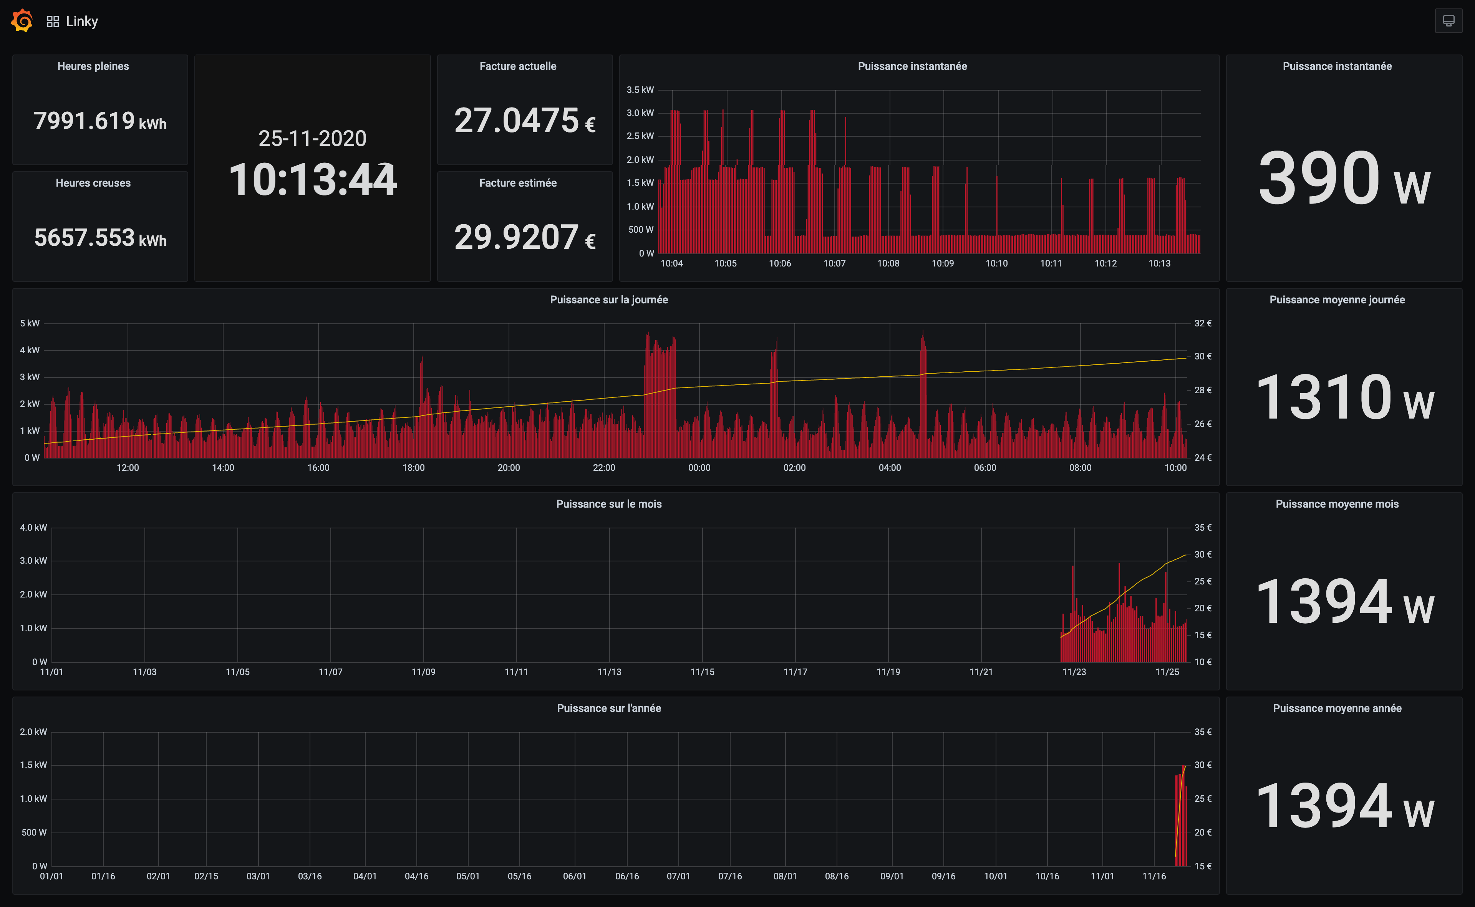This screenshot has height=907, width=1475.
Task: Click Puissance moyenne journée panel title
Action: pos(1336,300)
